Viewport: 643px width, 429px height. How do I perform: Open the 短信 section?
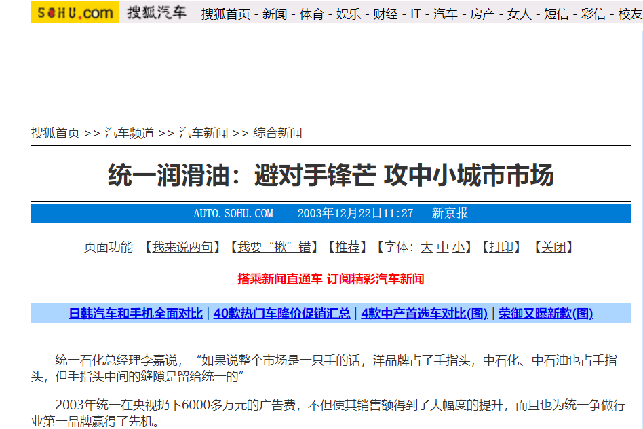click(556, 14)
